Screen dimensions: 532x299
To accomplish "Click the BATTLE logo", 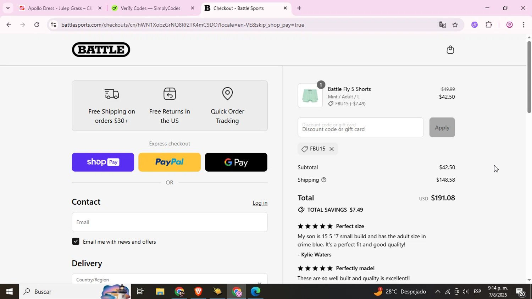I will click(x=101, y=50).
